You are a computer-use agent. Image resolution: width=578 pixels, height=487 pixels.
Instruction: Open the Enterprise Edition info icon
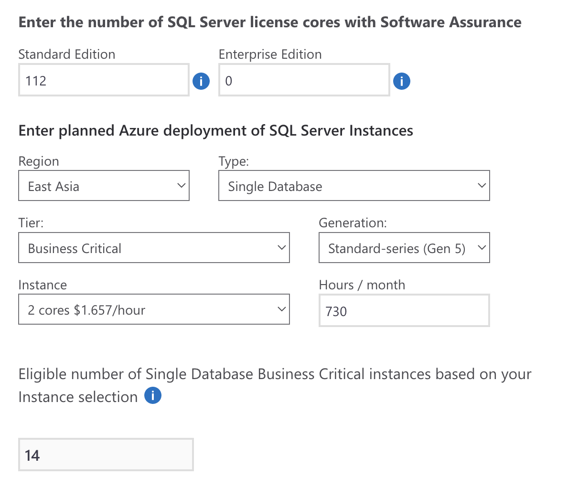tap(402, 81)
